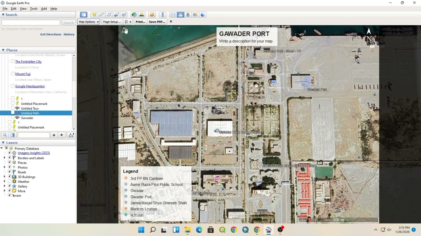Move selected place down with arrow
421x236 pixels.
pos(61,135)
